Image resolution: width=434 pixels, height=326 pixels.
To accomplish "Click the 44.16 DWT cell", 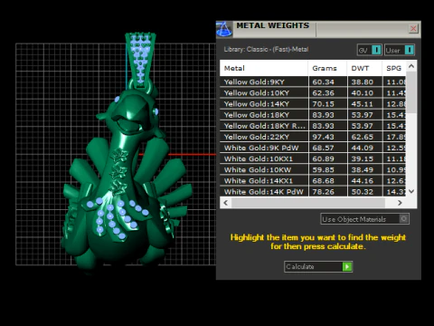I will pos(365,181).
